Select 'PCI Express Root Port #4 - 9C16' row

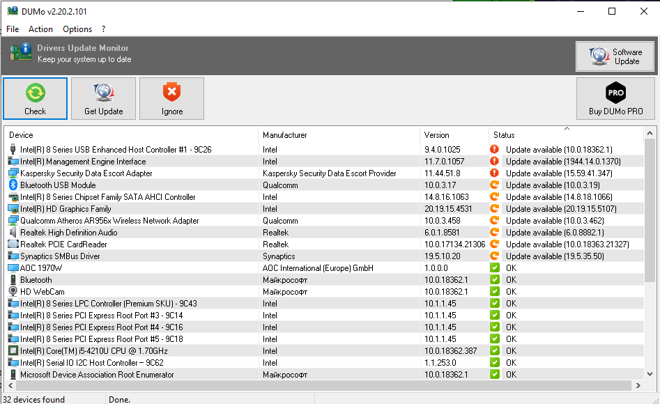[x=324, y=327]
